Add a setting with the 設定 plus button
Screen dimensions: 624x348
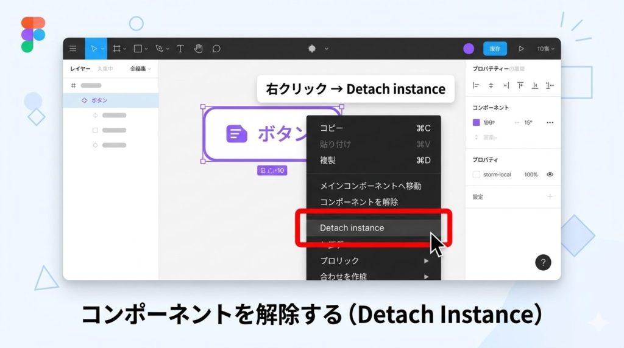550,197
